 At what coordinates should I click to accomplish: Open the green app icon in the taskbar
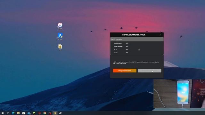tap(34, 113)
